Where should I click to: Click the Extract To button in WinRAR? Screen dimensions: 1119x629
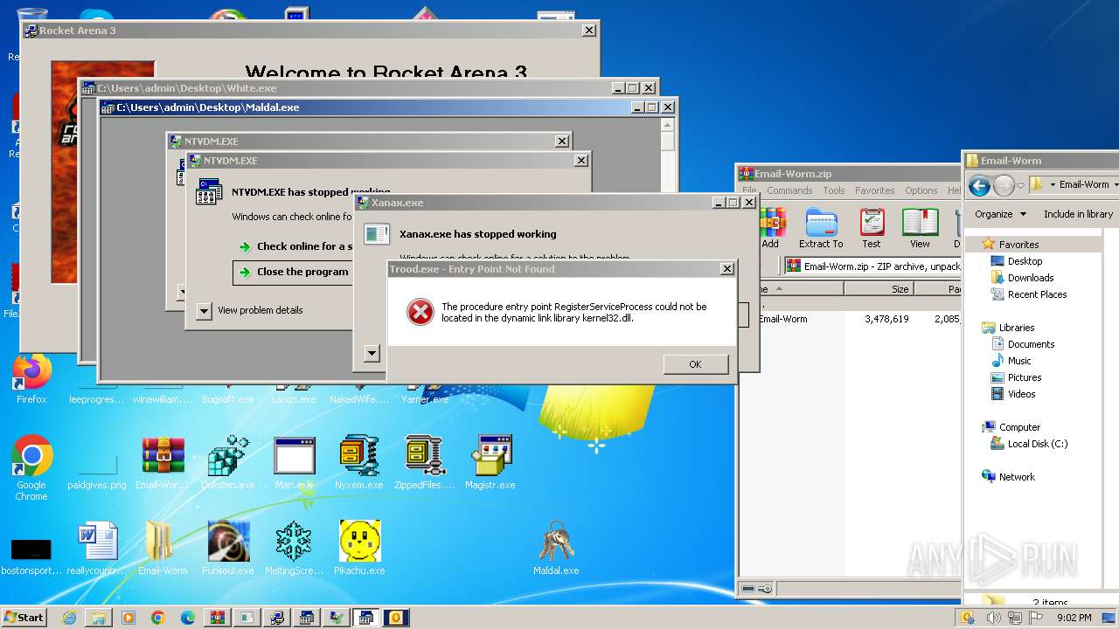(821, 228)
